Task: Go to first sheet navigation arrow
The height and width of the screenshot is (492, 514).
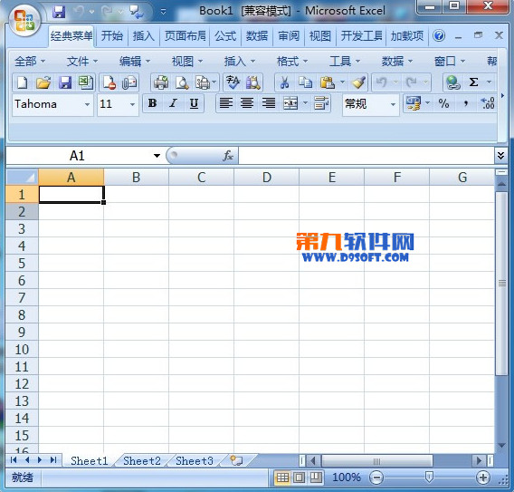Action: 14,460
